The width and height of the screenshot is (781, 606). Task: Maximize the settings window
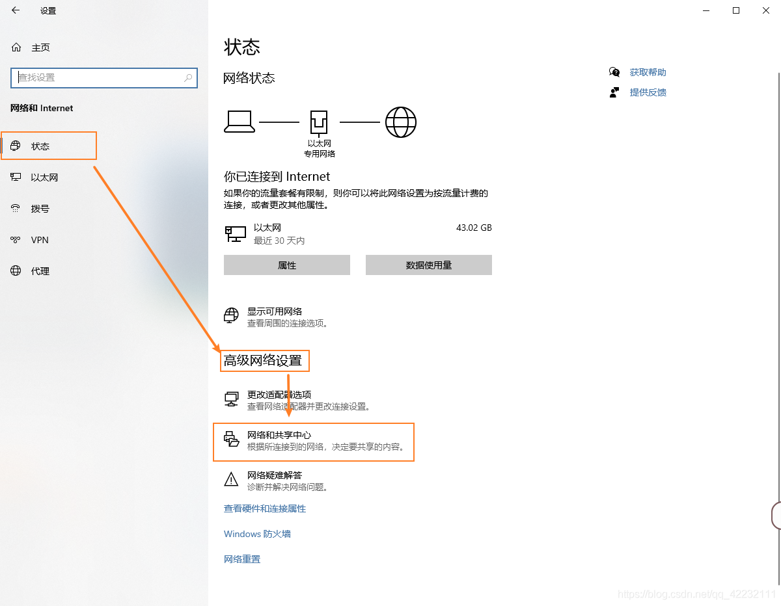[x=736, y=10]
